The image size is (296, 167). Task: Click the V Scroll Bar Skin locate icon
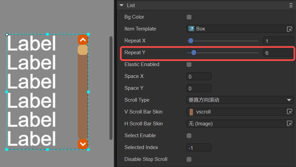289,112
